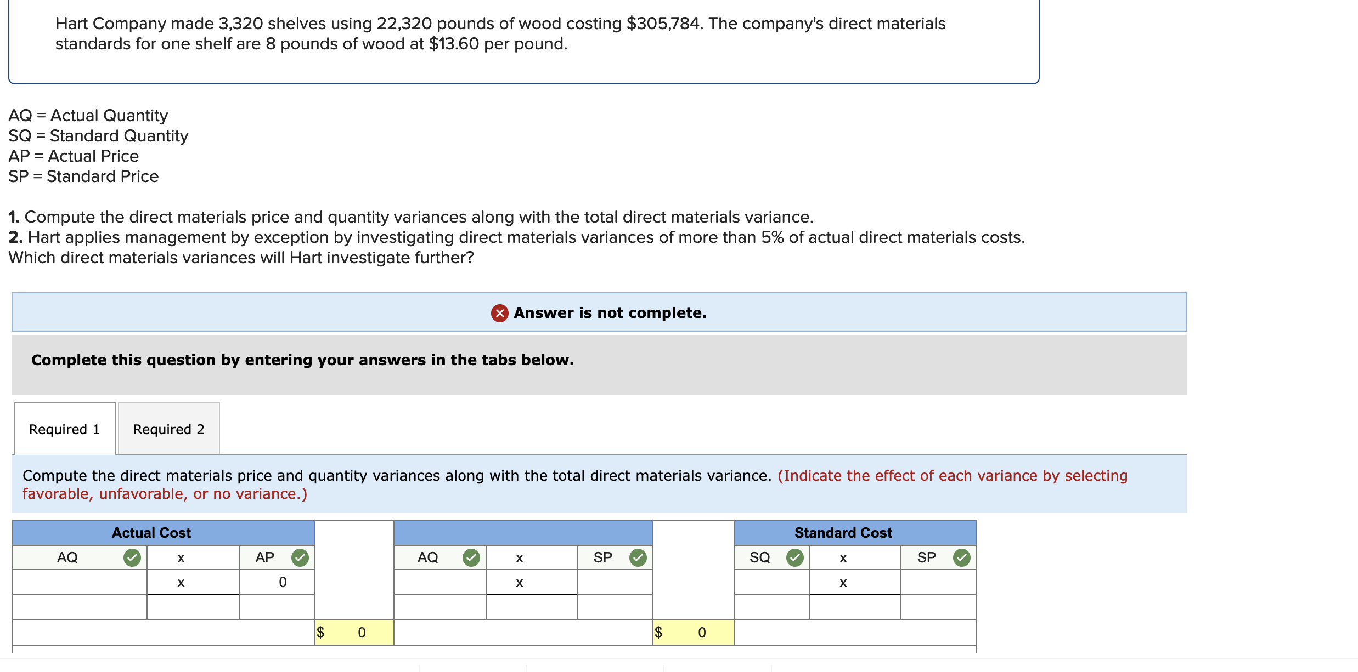
Task: Open the middle section SP dropdown
Action: (602, 557)
